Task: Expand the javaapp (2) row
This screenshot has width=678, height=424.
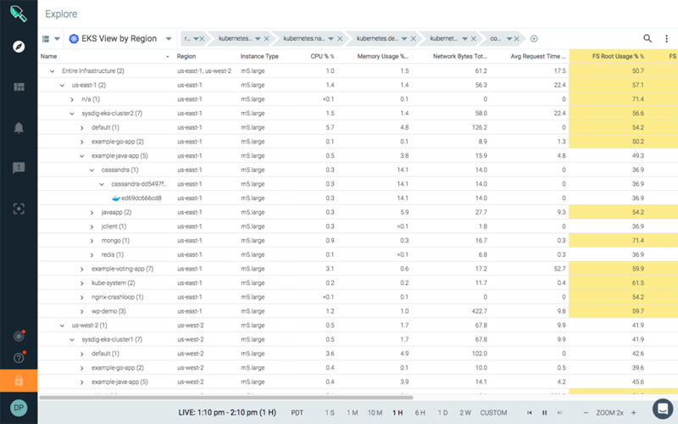Action: (x=92, y=213)
